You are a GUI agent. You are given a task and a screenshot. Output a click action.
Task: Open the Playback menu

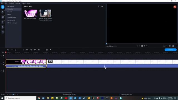click(x=11, y=3)
